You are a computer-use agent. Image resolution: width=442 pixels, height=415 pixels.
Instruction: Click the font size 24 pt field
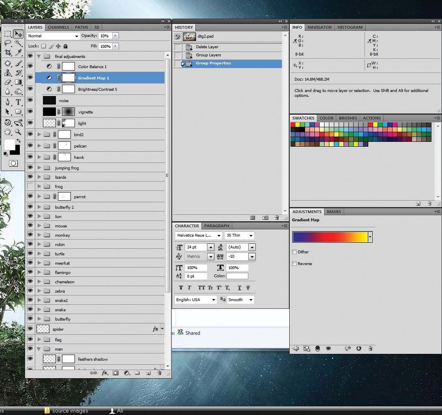click(196, 247)
